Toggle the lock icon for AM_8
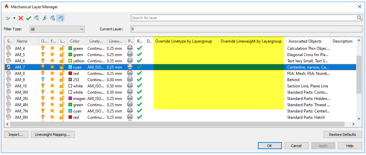 pyautogui.click(x=62, y=73)
